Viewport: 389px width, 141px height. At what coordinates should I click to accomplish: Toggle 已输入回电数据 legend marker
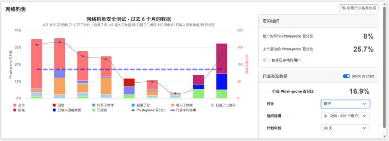point(54,110)
